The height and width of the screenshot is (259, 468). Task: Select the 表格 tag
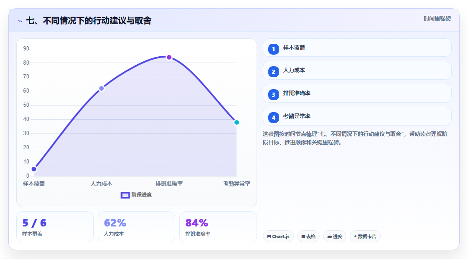click(308, 236)
